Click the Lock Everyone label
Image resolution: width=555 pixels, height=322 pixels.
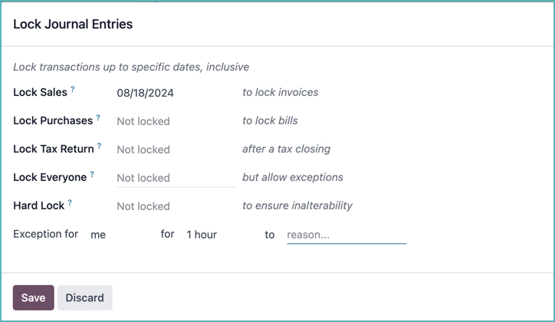click(49, 178)
